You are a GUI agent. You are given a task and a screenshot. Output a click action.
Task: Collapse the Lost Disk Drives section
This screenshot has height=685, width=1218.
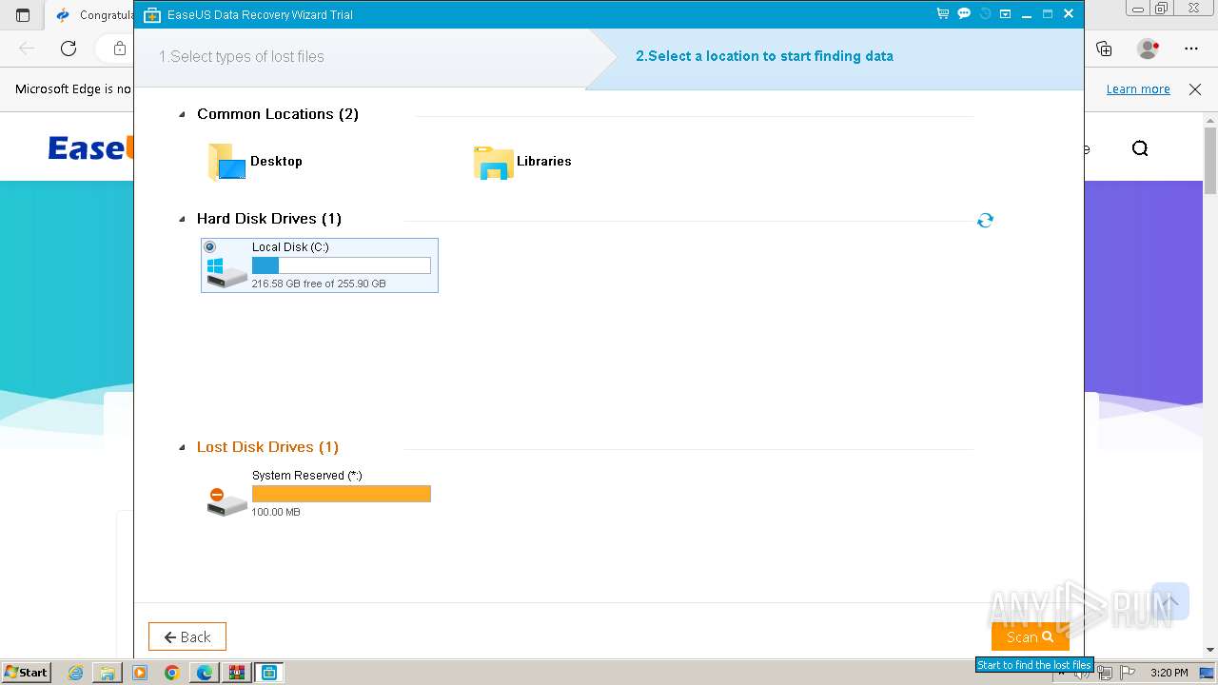(x=182, y=448)
